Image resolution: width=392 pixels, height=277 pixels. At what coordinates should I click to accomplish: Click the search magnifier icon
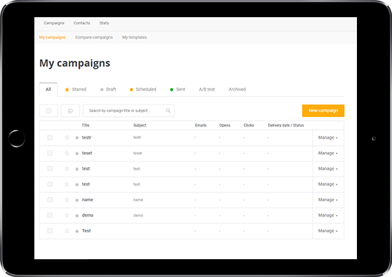click(x=168, y=111)
